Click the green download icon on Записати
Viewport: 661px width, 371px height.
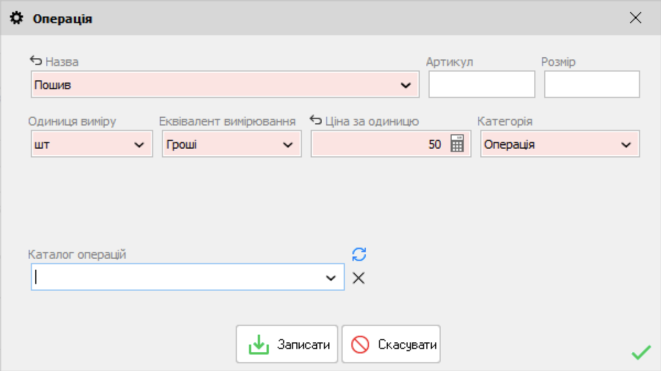pos(259,343)
